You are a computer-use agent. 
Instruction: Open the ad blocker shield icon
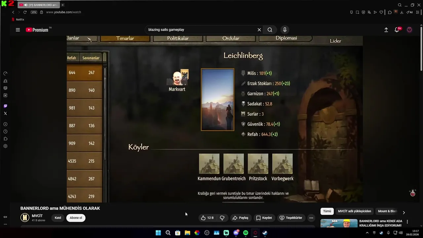point(363,12)
